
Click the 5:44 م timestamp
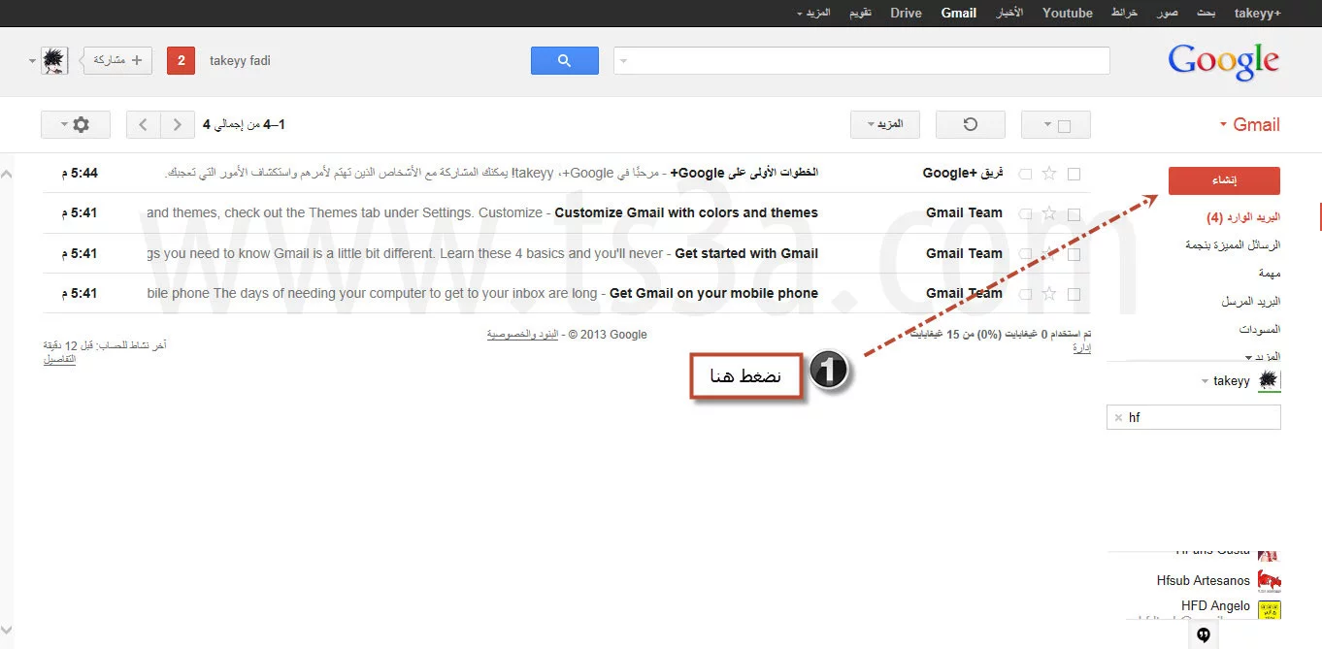tap(80, 174)
